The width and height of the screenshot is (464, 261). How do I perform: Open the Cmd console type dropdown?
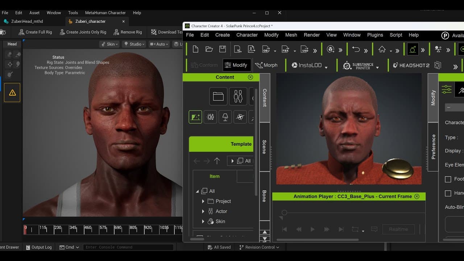point(70,247)
